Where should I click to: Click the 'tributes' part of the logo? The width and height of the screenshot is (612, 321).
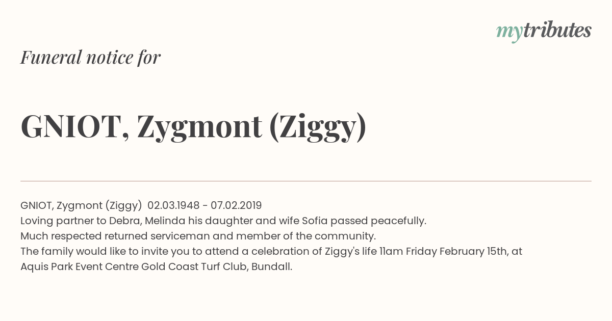pos(557,30)
